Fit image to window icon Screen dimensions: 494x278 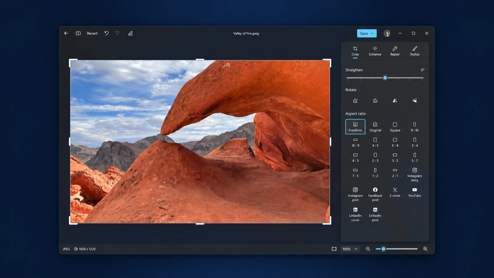point(334,249)
